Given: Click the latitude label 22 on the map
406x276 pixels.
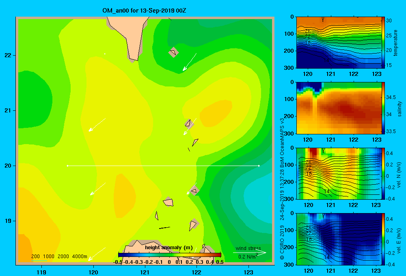Looking at the screenshot, I should coord(8,56).
